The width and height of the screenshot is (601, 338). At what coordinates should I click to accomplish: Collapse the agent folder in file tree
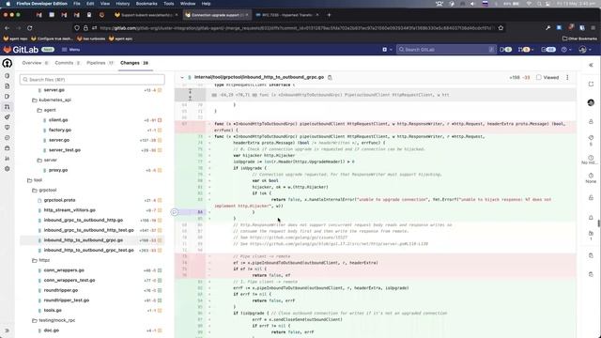pos(46,110)
